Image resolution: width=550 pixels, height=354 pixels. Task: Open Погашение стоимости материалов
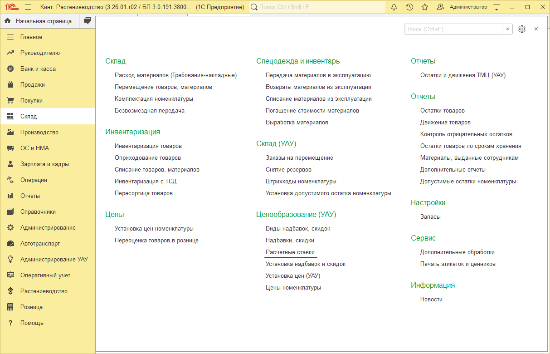312,111
